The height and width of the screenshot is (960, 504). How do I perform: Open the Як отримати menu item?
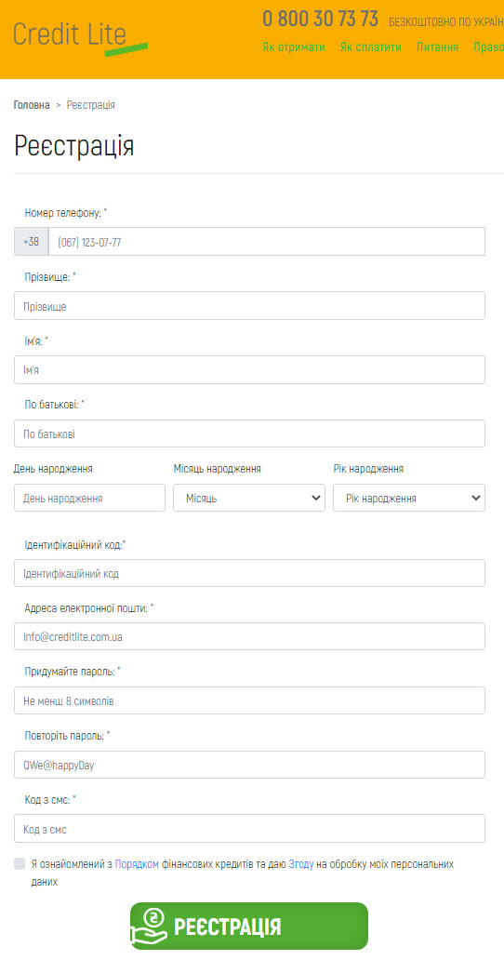click(x=294, y=47)
